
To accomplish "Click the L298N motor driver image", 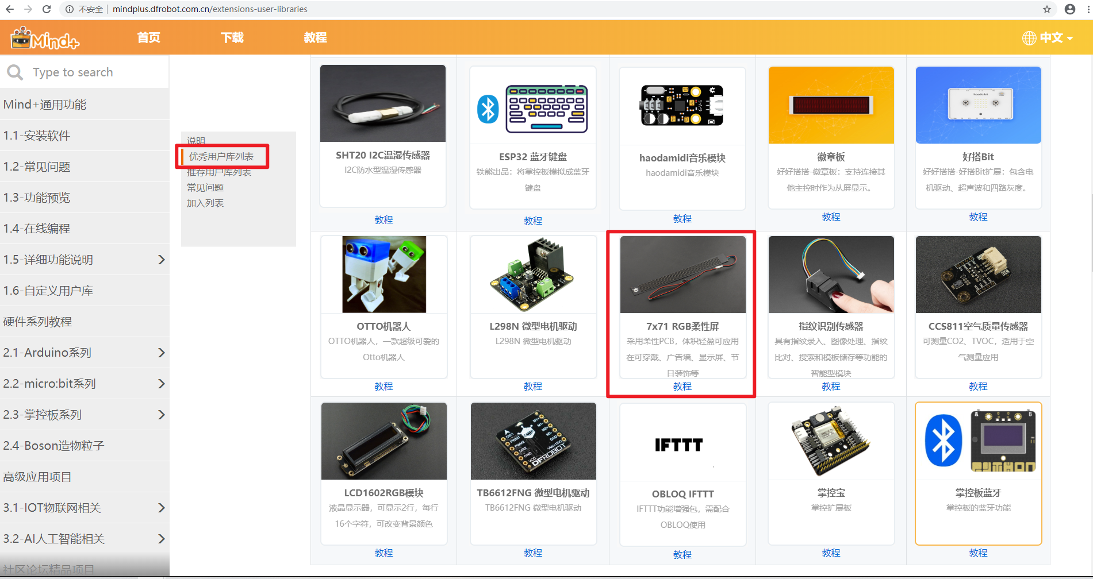I will pos(533,275).
